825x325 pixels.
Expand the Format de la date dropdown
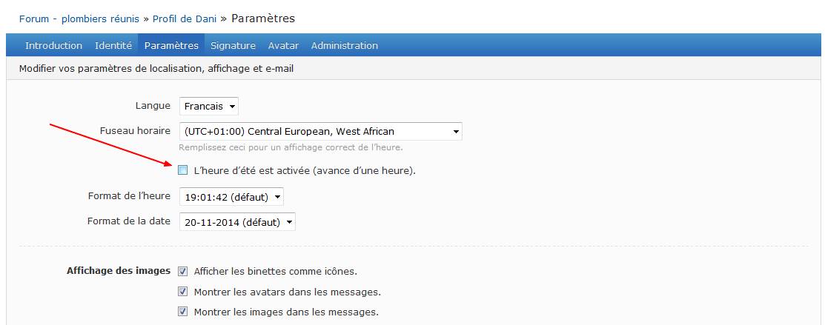click(x=237, y=222)
